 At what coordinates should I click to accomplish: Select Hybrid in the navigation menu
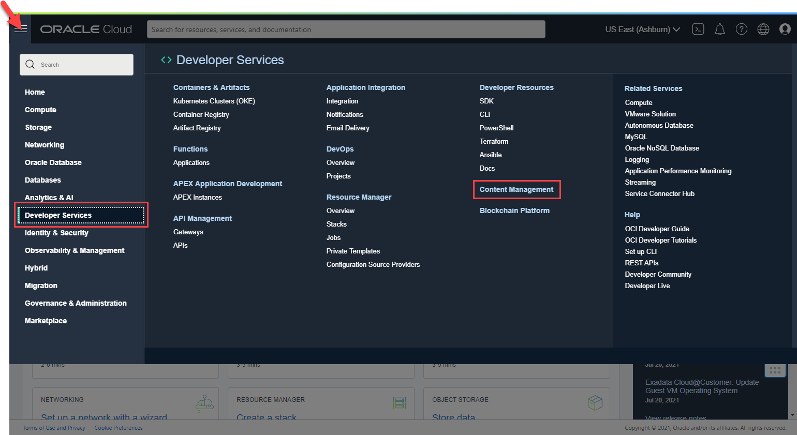tap(36, 268)
